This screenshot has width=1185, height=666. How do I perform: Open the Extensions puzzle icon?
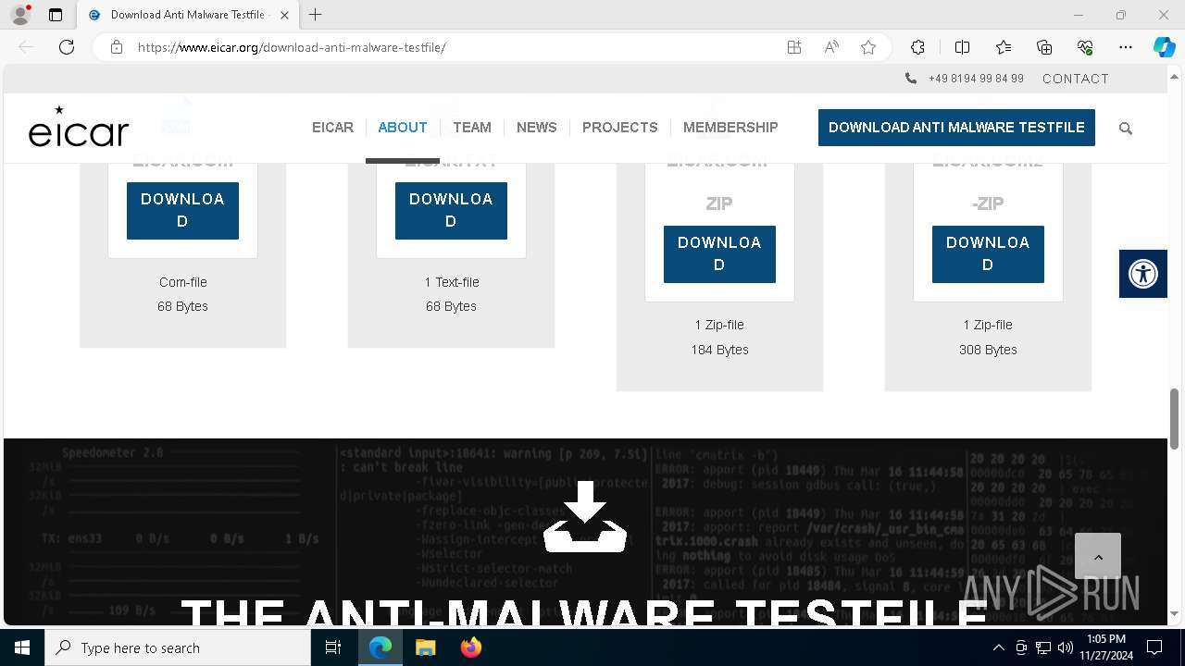[x=917, y=47]
